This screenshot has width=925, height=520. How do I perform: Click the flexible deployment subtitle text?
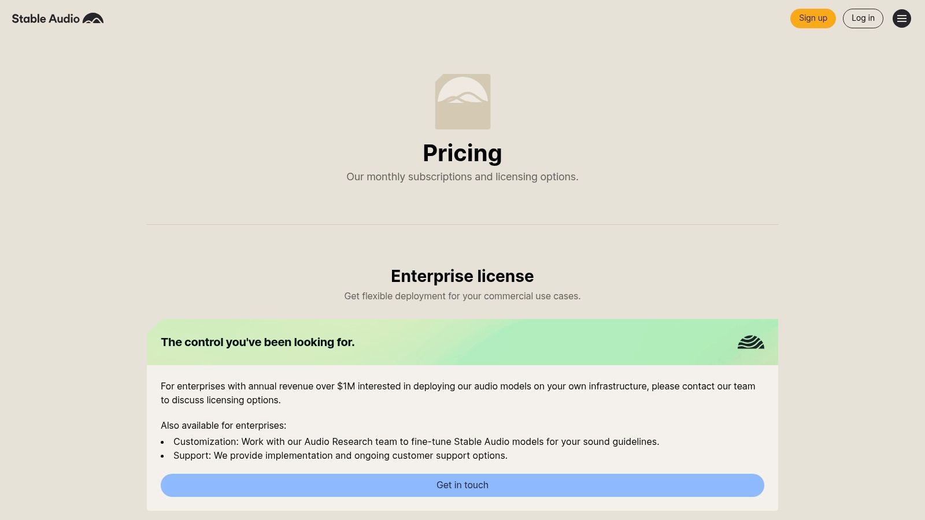tap(462, 296)
